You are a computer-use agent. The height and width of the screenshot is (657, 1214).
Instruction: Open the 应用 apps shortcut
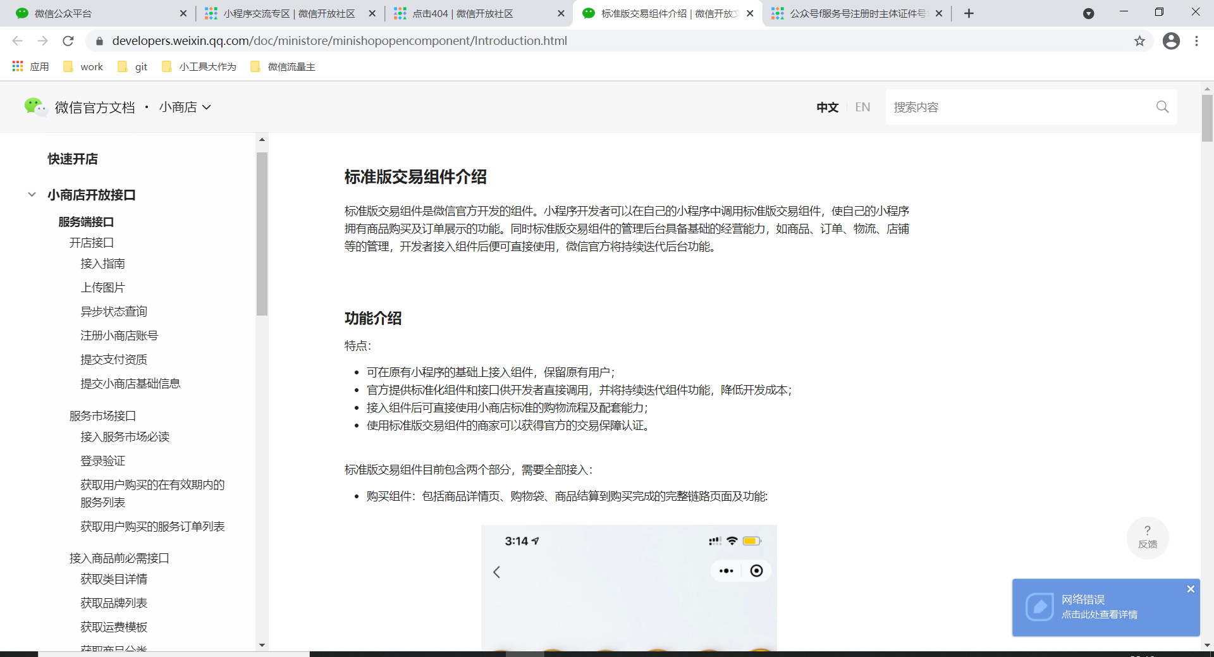click(x=30, y=66)
